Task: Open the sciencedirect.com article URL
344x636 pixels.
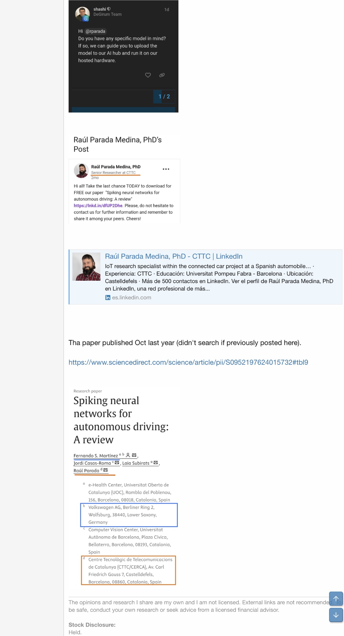Action: point(188,362)
